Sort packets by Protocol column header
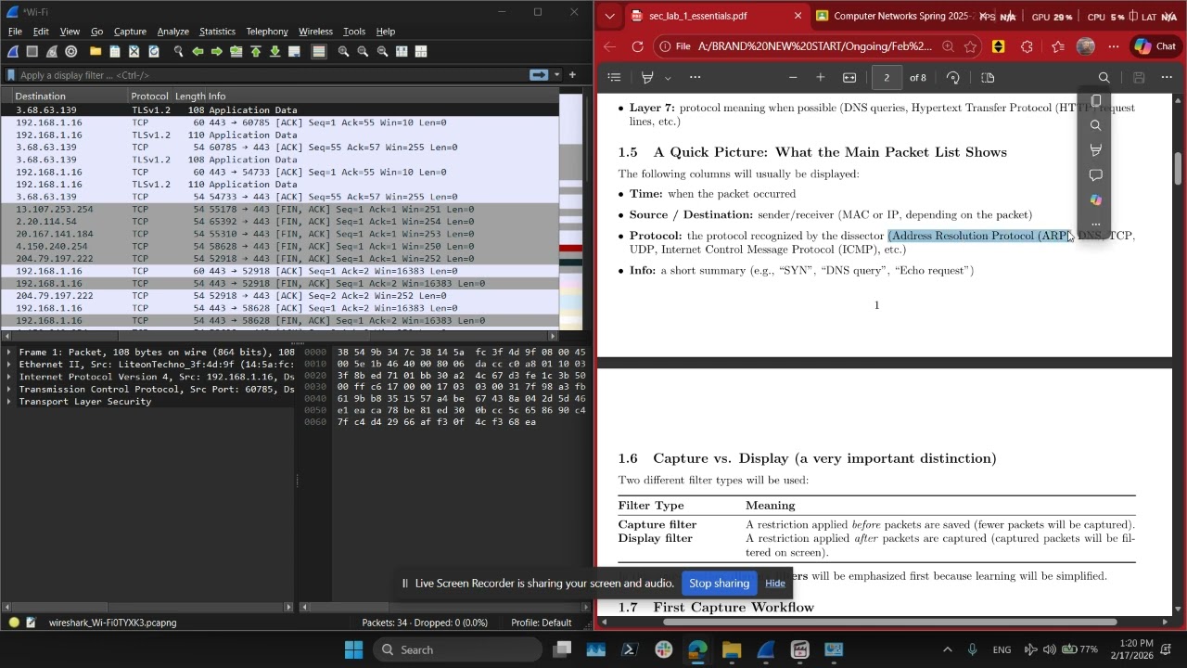 click(150, 96)
